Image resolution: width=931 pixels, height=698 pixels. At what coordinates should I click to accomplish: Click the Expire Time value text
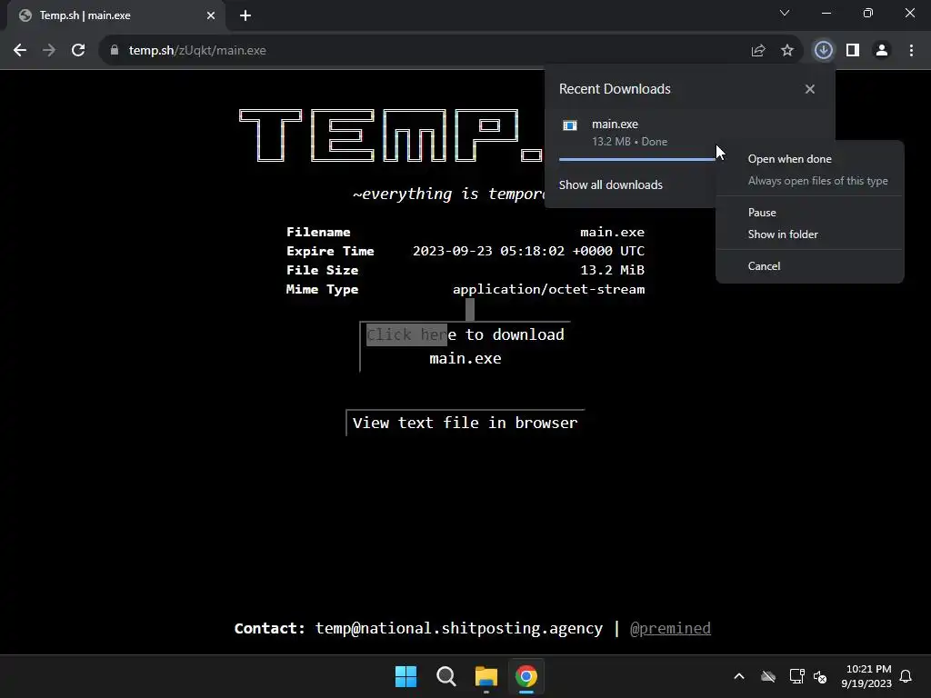pos(528,251)
